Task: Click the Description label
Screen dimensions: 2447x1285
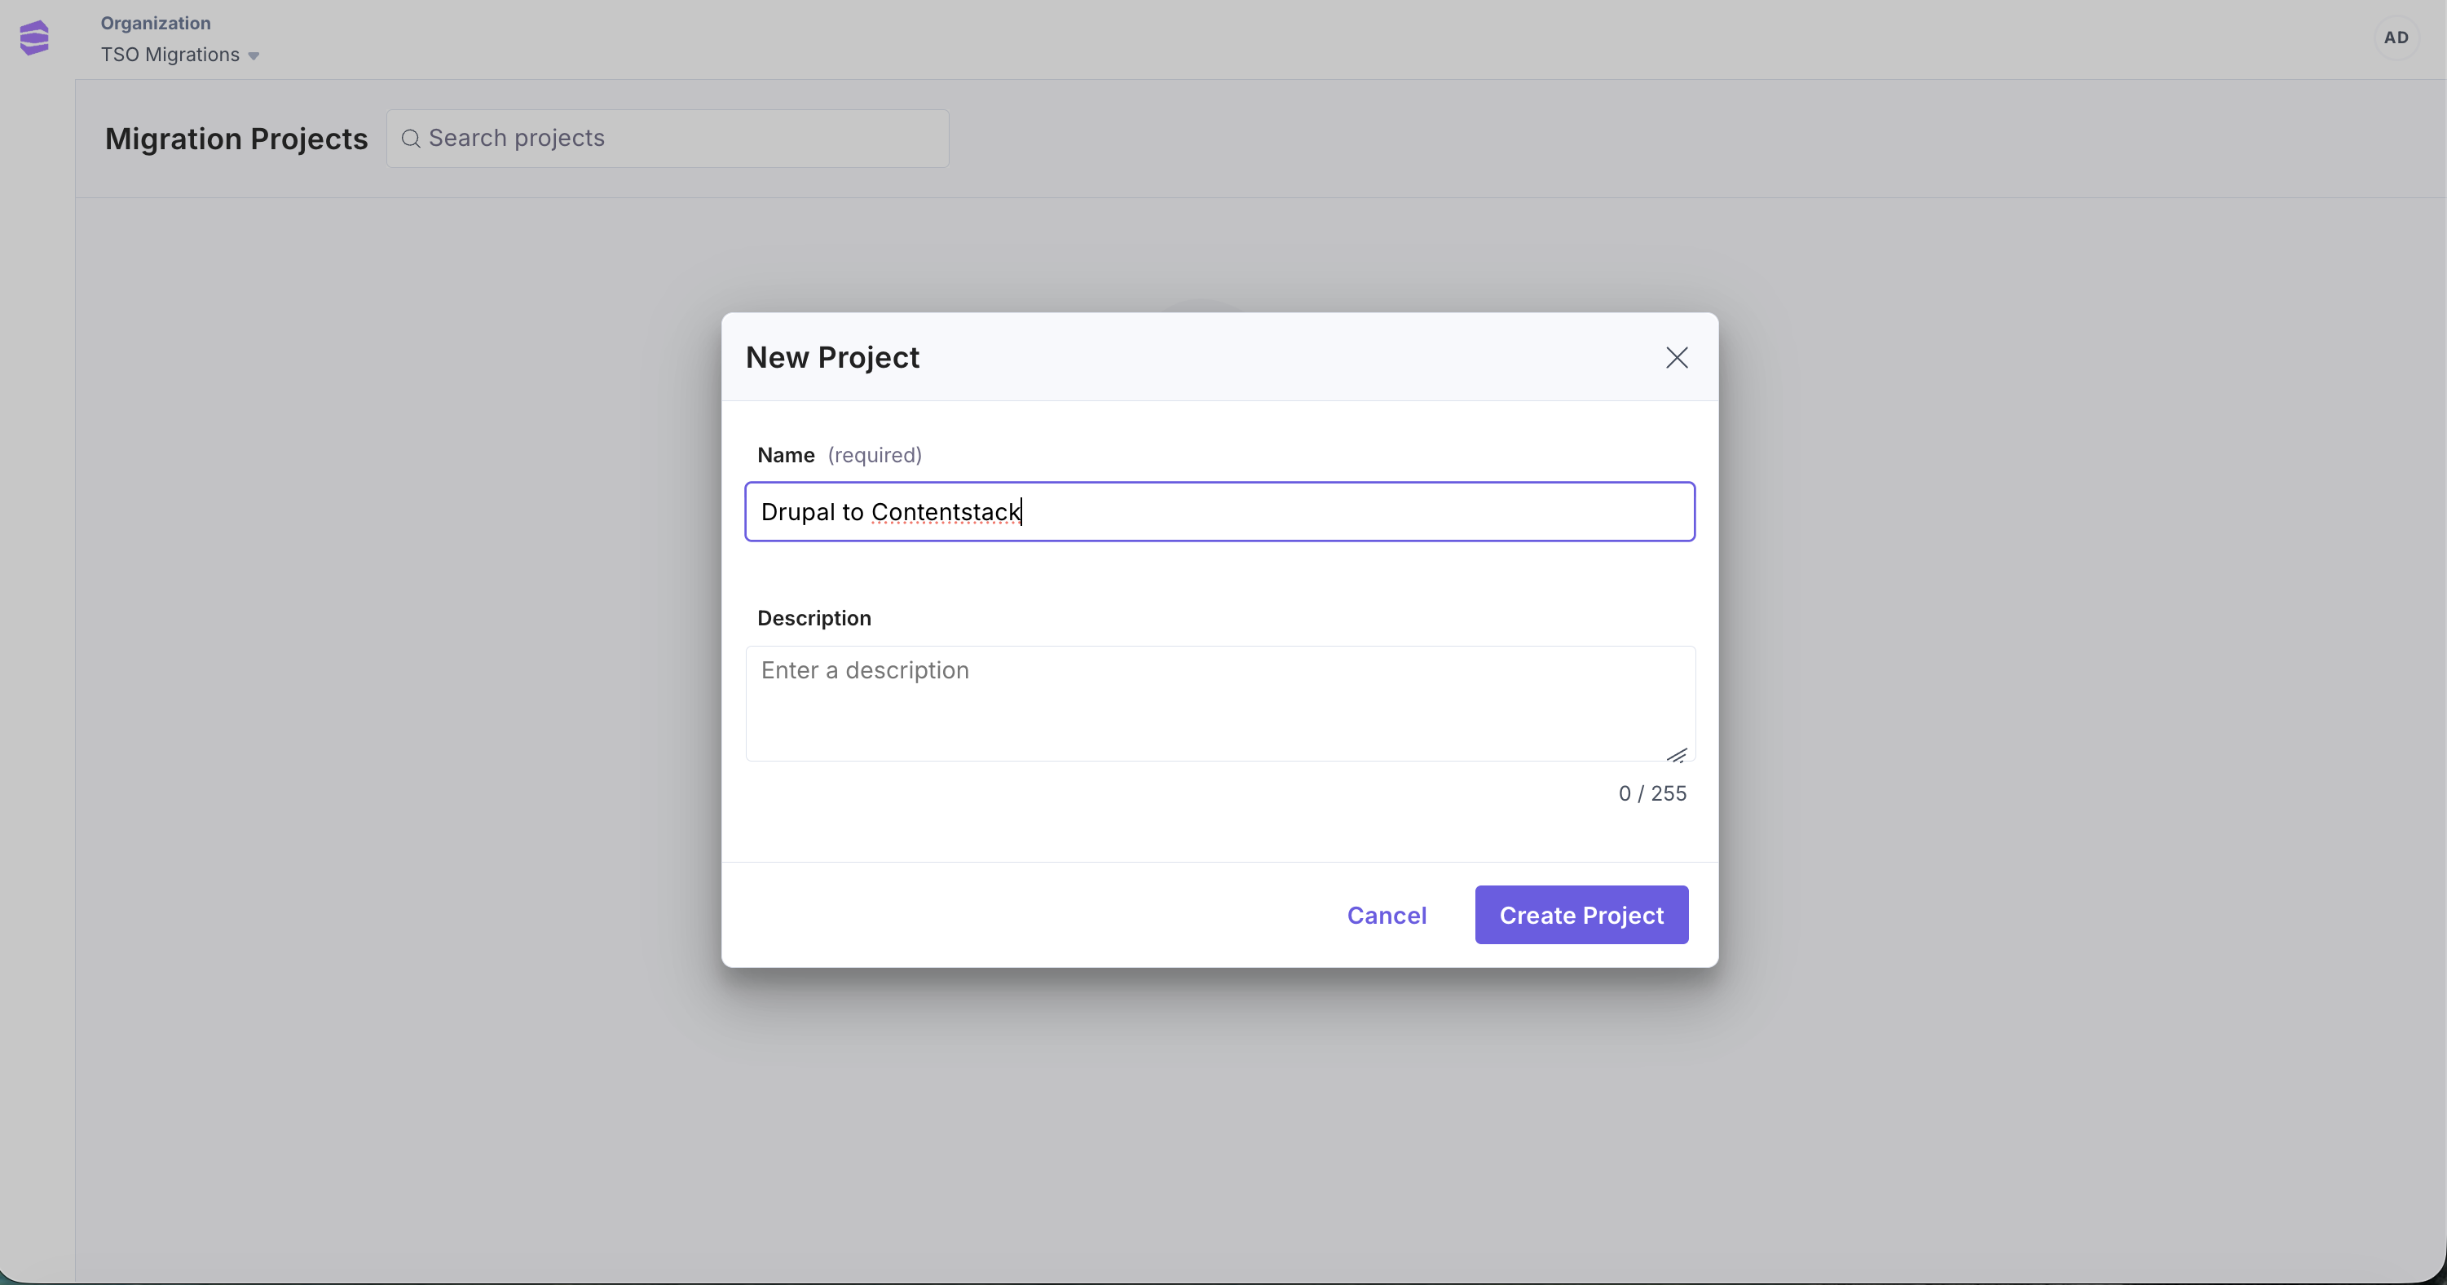Action: click(814, 619)
